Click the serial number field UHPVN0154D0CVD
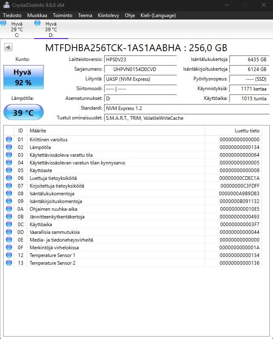 [141, 69]
